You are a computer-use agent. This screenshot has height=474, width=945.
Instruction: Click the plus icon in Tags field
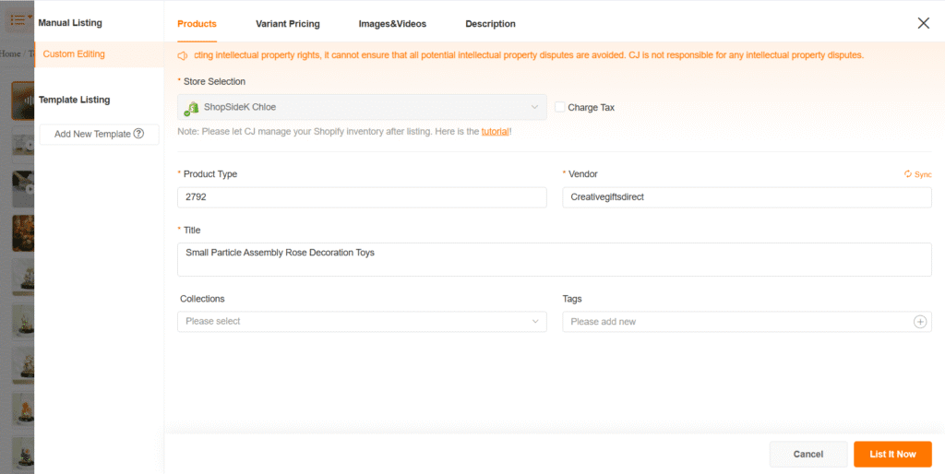coord(919,322)
